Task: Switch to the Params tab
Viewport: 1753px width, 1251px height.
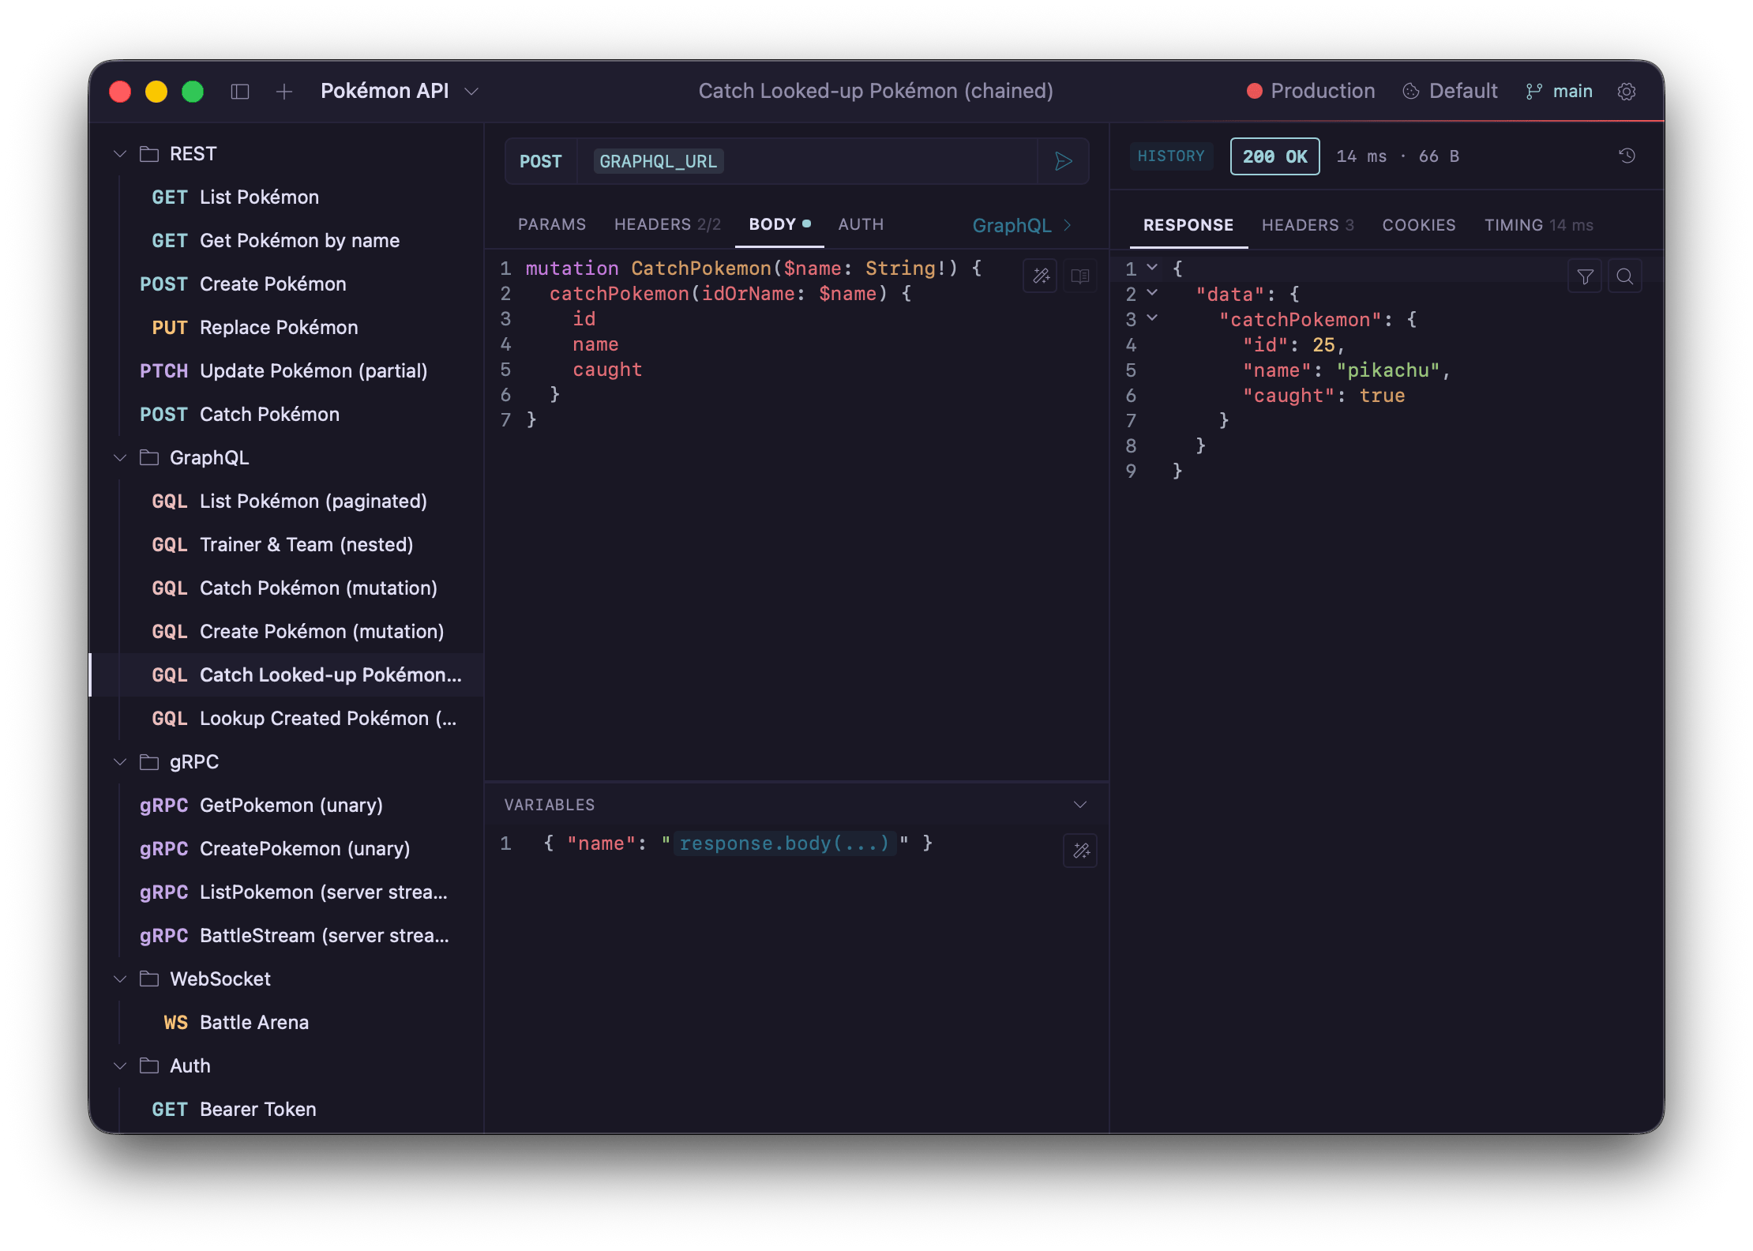Action: point(552,225)
